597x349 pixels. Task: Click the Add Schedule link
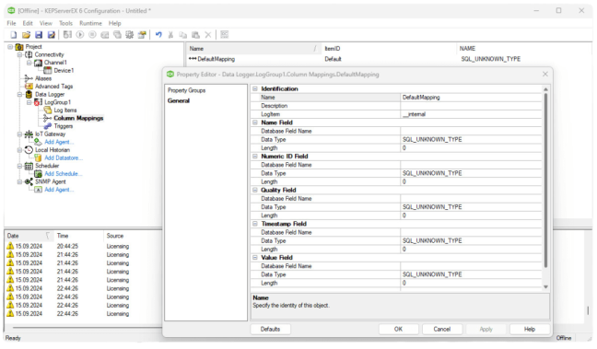click(64, 174)
